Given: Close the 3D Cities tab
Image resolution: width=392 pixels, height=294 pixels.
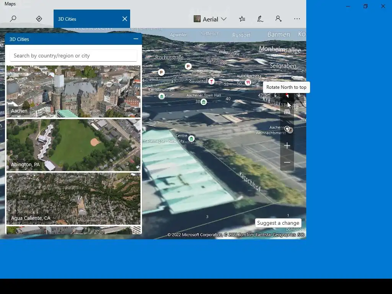Looking at the screenshot, I should (x=125, y=19).
